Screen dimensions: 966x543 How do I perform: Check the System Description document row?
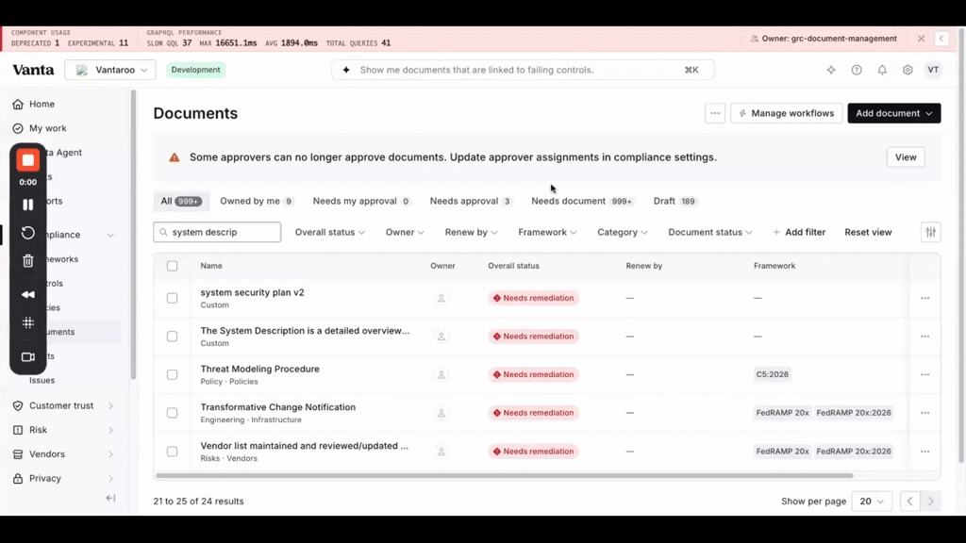coord(172,337)
